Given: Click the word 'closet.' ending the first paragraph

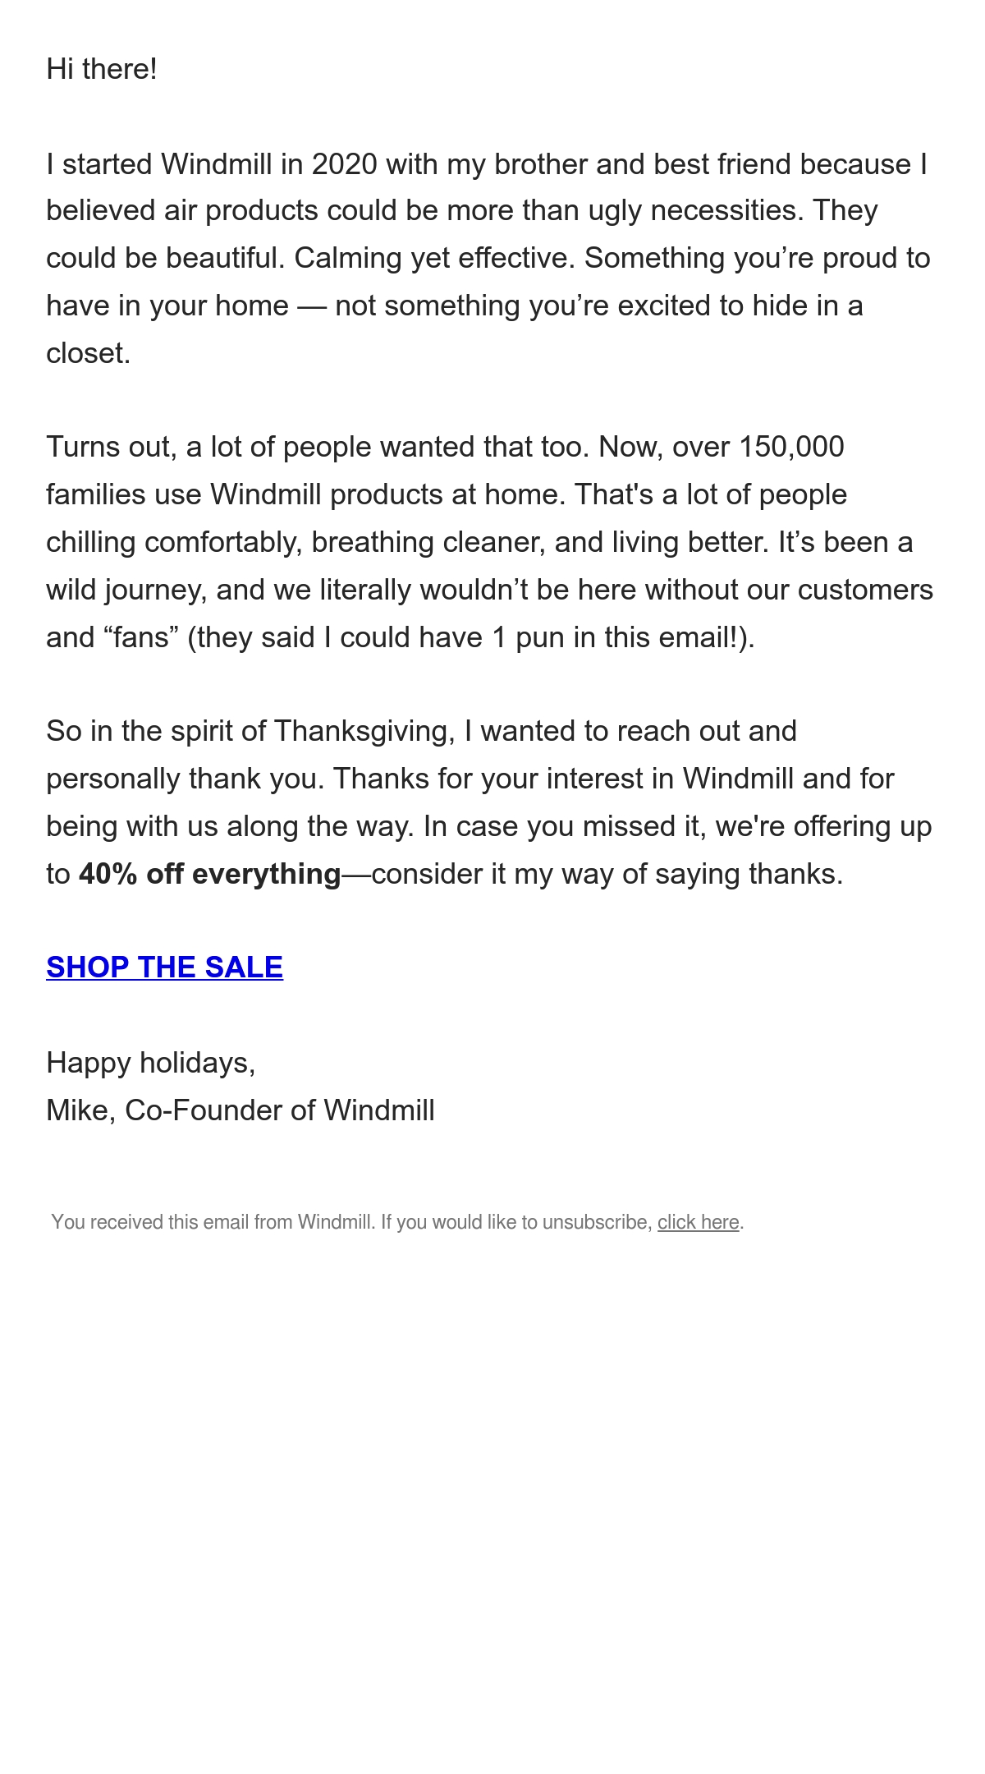Looking at the screenshot, I should click(x=89, y=353).
